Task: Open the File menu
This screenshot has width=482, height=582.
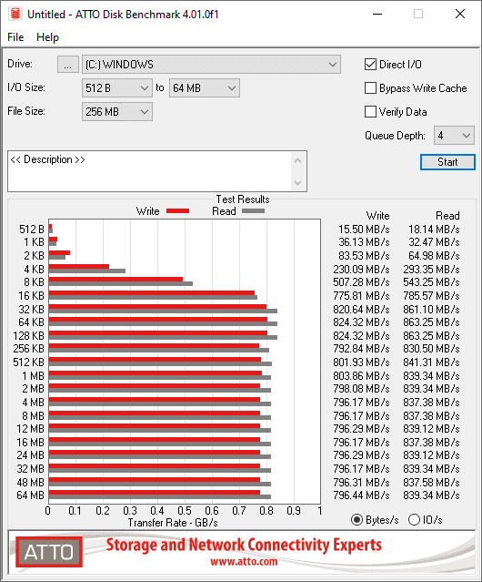Action: point(15,37)
